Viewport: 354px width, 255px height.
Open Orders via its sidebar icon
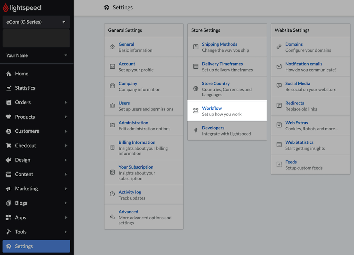8,102
